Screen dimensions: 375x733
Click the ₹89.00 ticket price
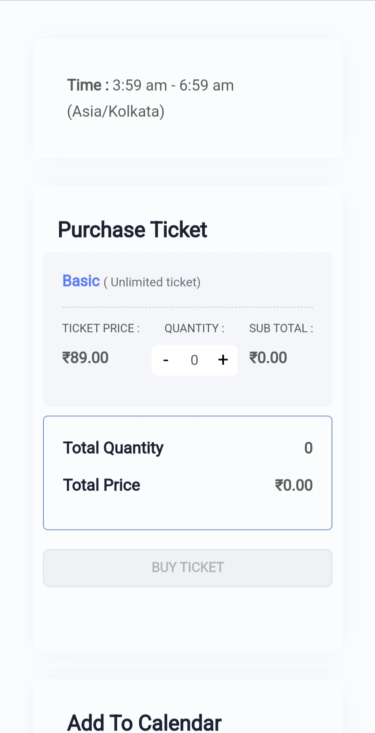coord(85,357)
